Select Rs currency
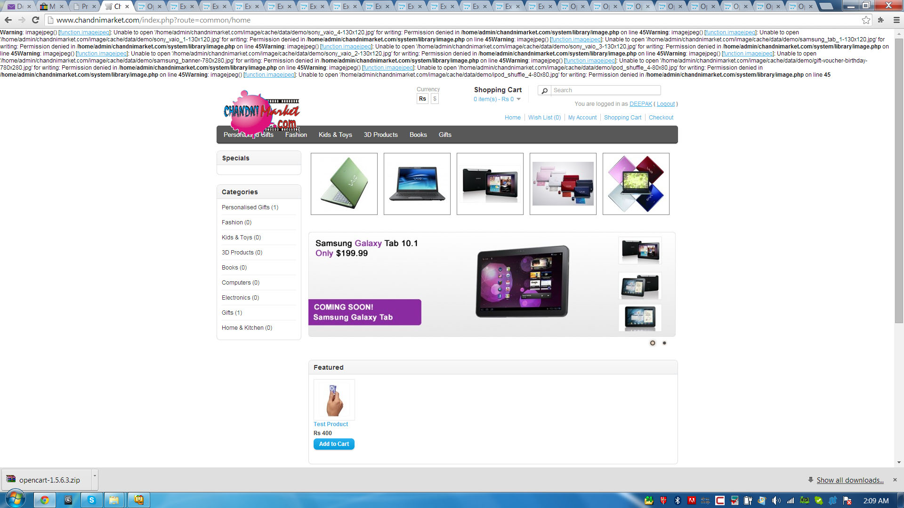The height and width of the screenshot is (508, 904). tap(422, 99)
